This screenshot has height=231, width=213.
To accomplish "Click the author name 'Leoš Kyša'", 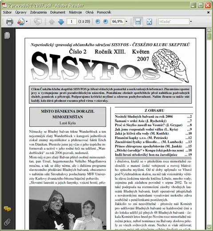I will (x=67, y=123).
